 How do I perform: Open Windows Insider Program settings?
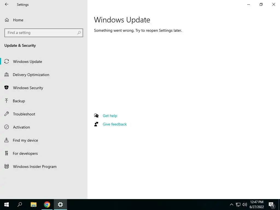pos(44,167)
